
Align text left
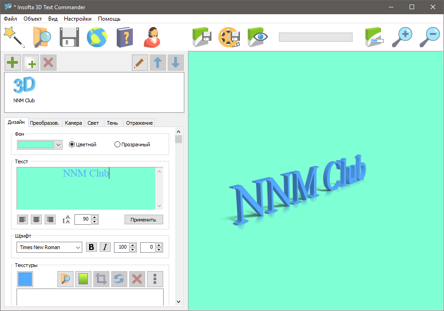(x=23, y=219)
